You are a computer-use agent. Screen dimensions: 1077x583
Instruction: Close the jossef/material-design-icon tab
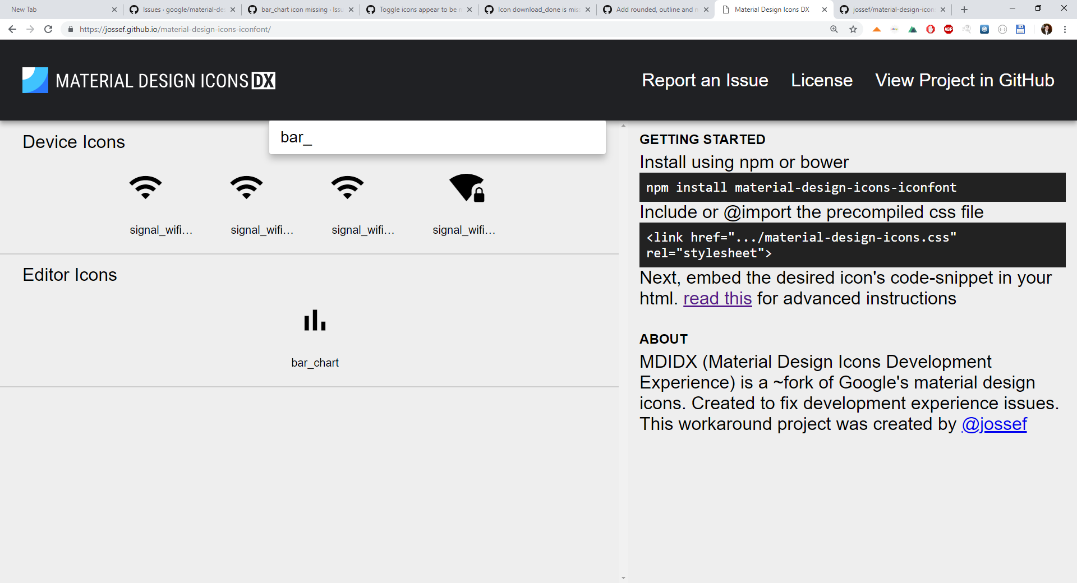tap(943, 10)
